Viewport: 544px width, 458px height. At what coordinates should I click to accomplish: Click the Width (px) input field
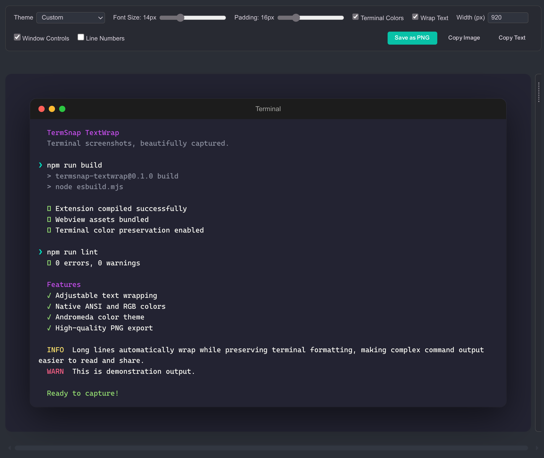508,18
